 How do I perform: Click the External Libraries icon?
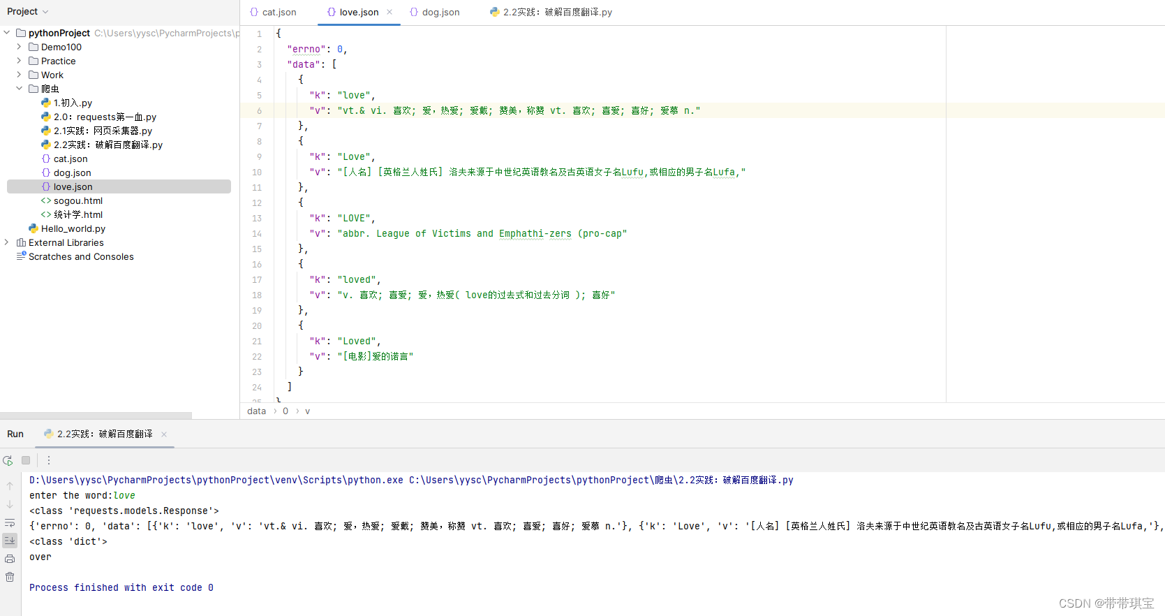21,242
